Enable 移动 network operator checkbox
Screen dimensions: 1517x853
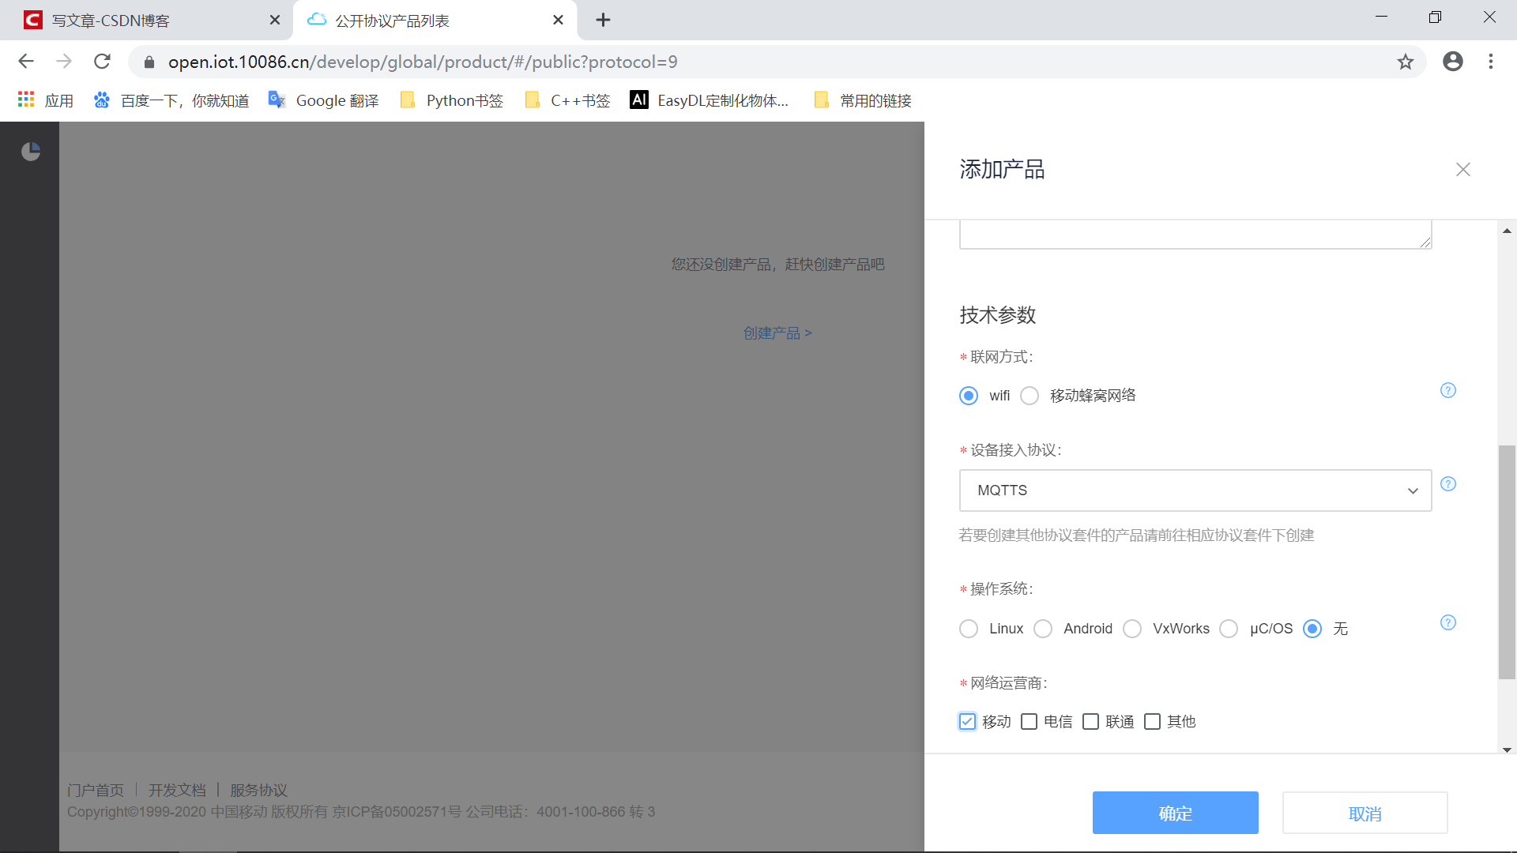(x=967, y=721)
